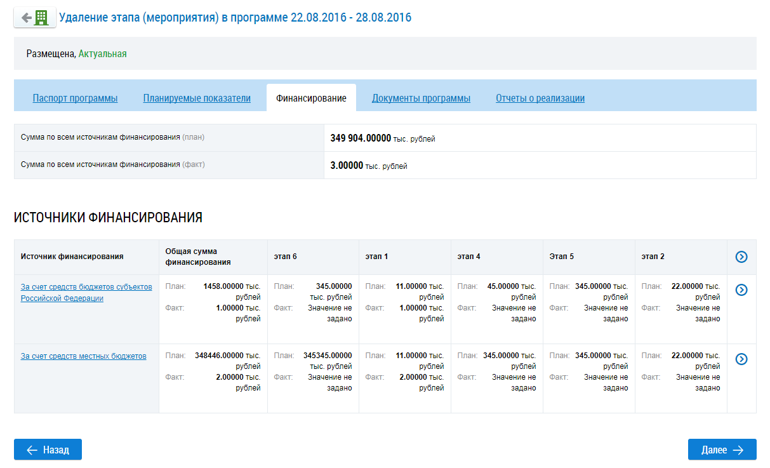Click arrow icon in local budgets row
Viewport: 770px width, 468px height.
tap(741, 359)
